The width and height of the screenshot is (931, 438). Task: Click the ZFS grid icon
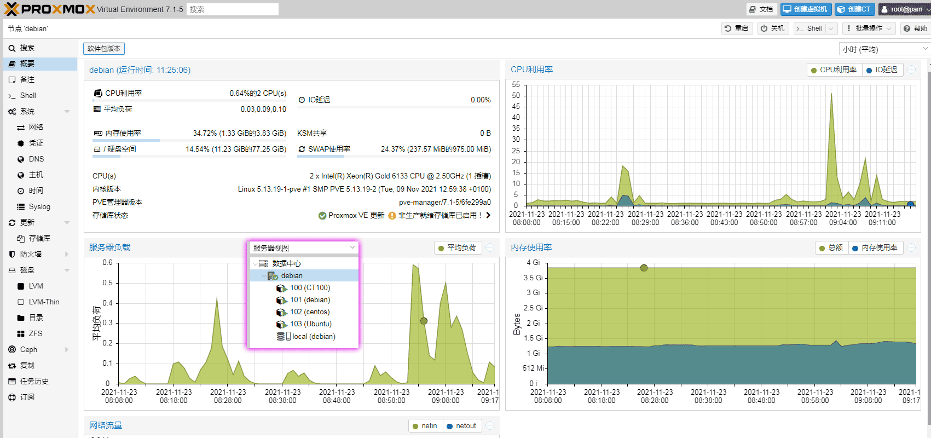pos(21,333)
